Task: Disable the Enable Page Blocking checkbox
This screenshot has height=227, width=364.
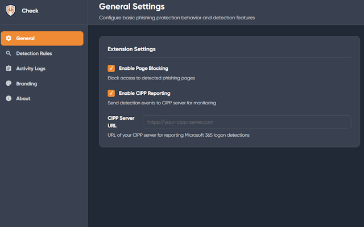Action: [x=111, y=68]
